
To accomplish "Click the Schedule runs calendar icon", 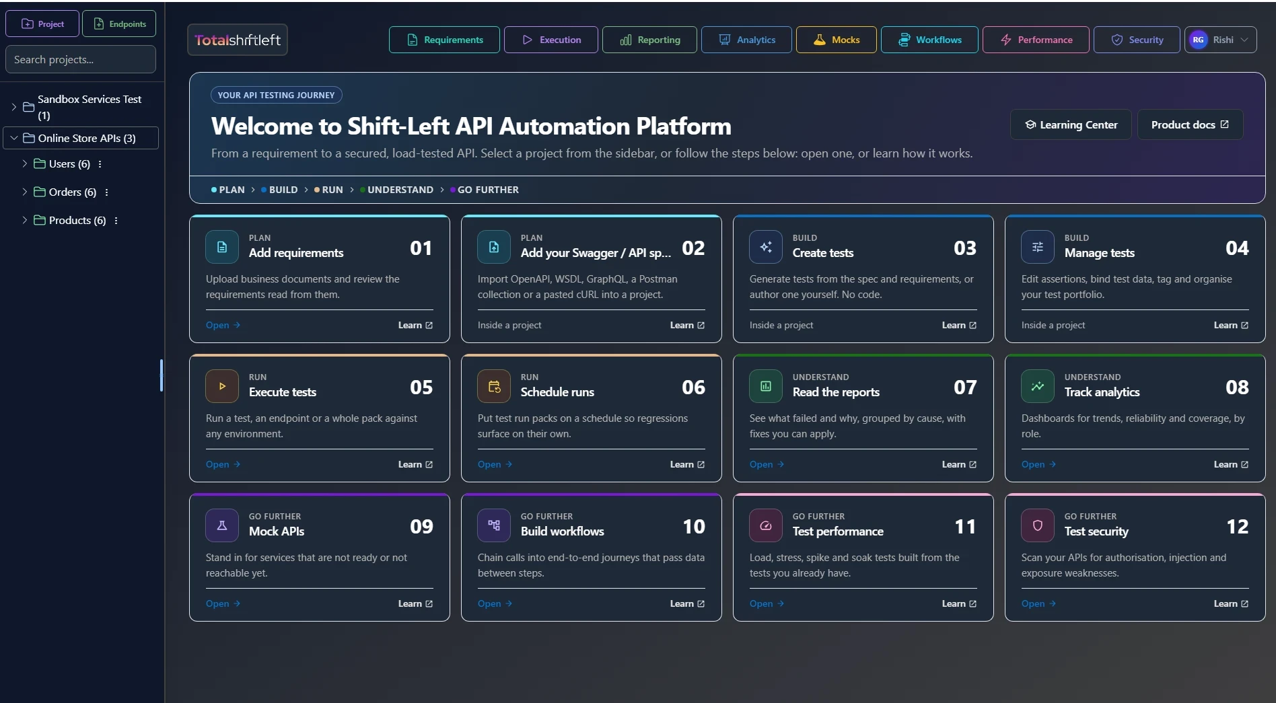I will pyautogui.click(x=494, y=386).
